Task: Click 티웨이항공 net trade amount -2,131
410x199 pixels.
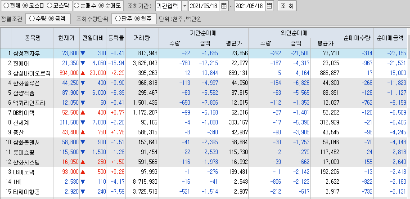Action: [x=398, y=192]
